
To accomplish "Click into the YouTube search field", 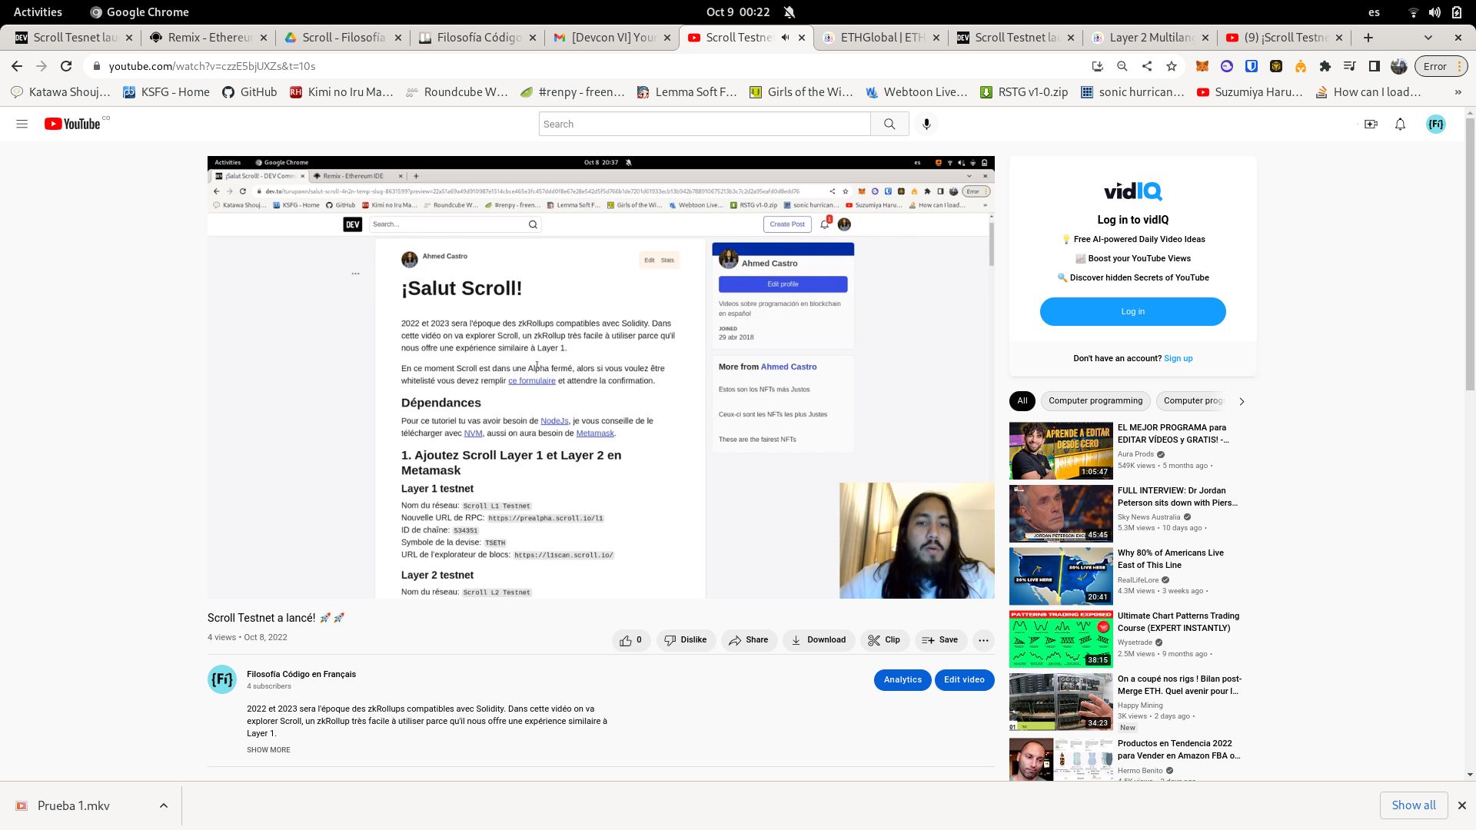I will click(x=705, y=124).
